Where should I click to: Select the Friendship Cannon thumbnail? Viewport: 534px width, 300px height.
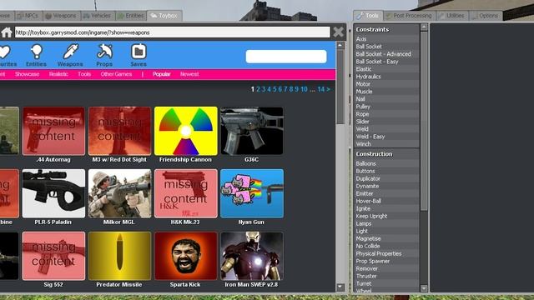(x=185, y=131)
